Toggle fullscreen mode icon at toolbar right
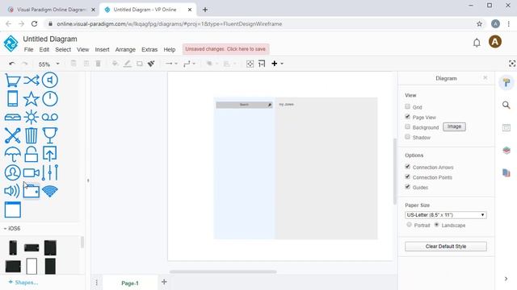 point(512,64)
